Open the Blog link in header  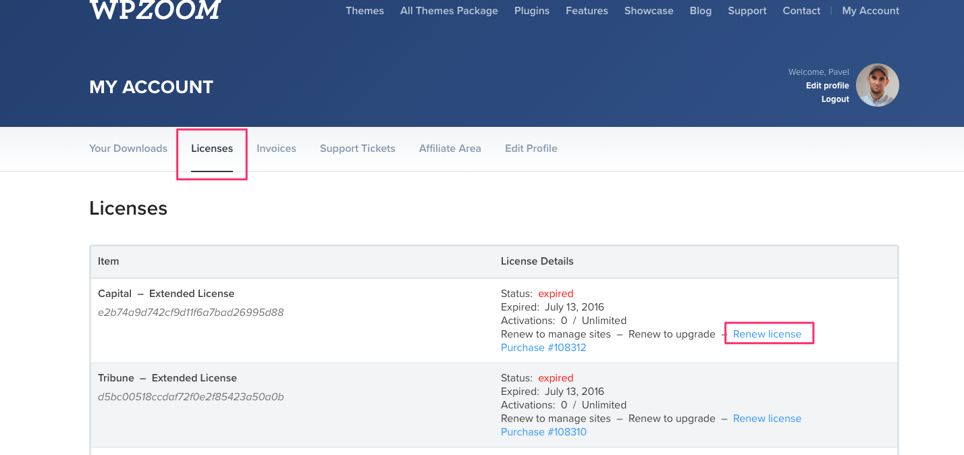tap(701, 11)
